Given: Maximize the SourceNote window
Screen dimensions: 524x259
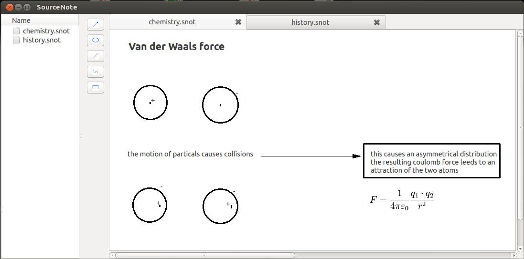Looking at the screenshot, I should point(27,7).
